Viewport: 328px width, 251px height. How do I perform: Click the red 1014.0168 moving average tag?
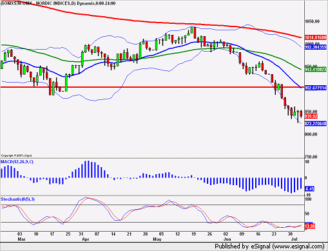(x=316, y=37)
